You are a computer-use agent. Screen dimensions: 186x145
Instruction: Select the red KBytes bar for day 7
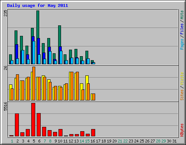[44, 132]
